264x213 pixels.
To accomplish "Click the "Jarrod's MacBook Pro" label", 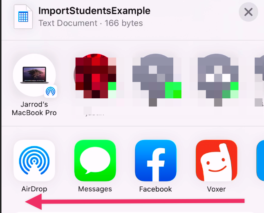I will (x=34, y=109).
